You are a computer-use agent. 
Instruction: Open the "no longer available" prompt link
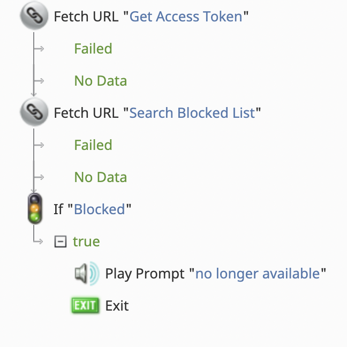(258, 274)
